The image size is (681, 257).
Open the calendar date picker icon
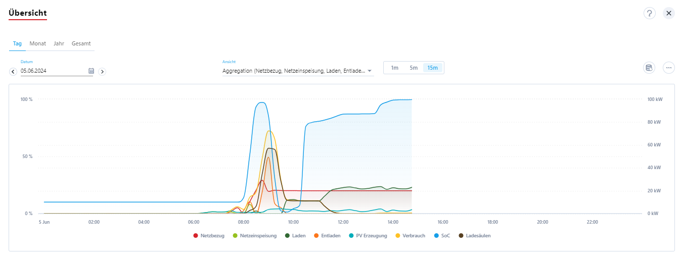click(91, 71)
